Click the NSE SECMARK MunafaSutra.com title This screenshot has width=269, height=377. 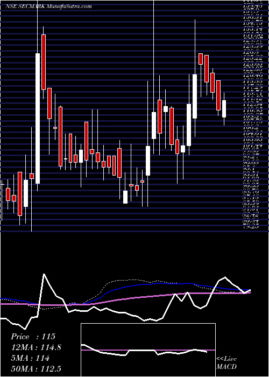pos(48,6)
